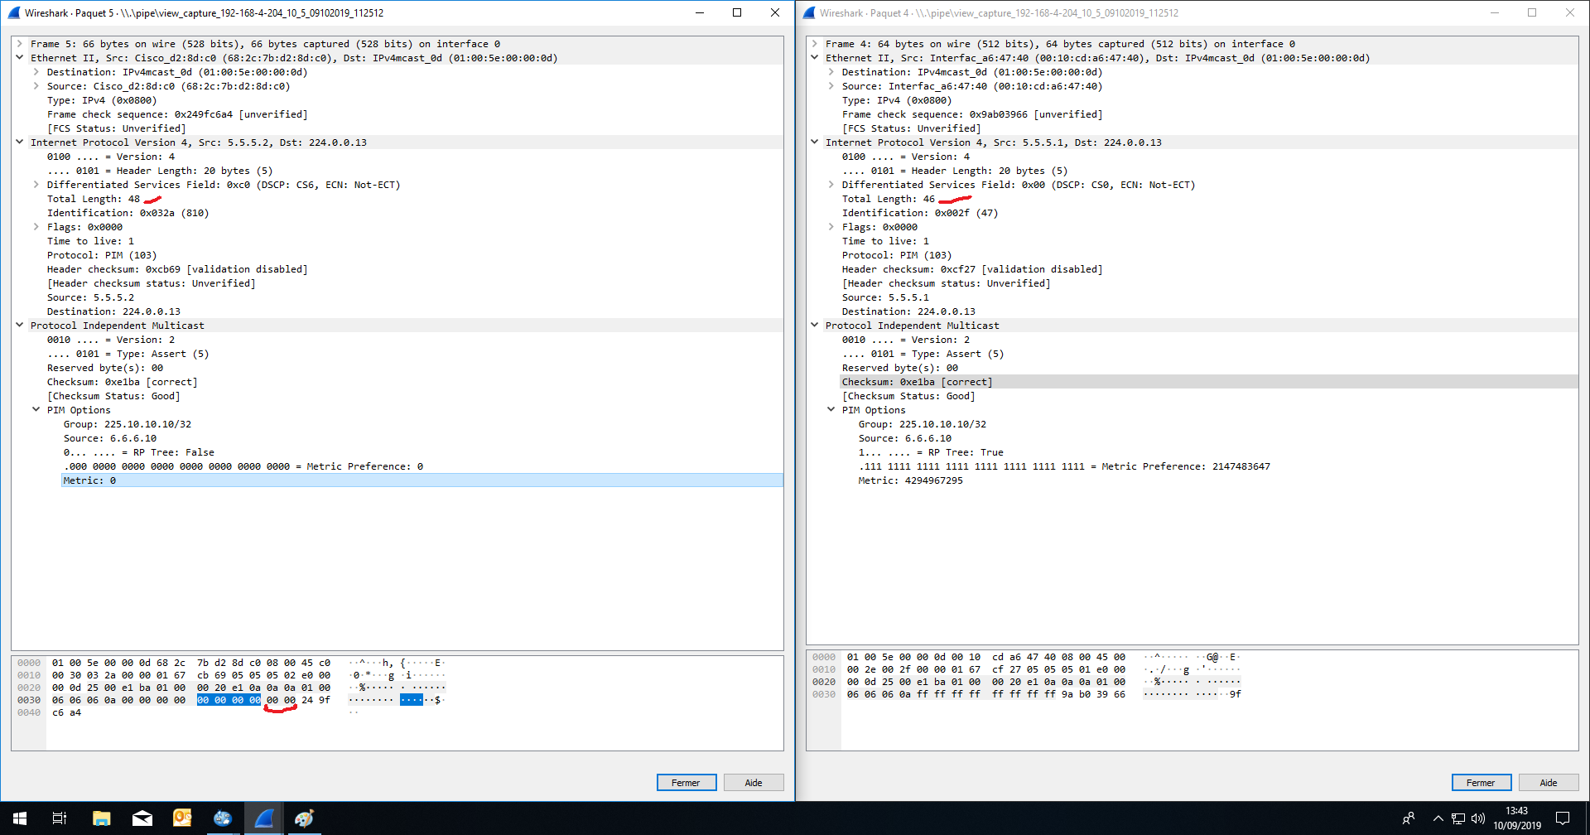This screenshot has width=1590, height=835.
Task: Collapse Protocol Independent Multicast in the Paquet 4 window
Action: [x=814, y=326]
